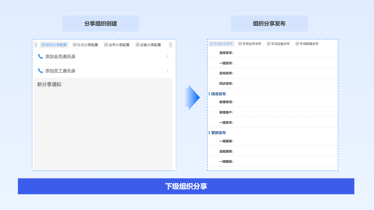Click grid icon on 组织分享配置 tab
Image resolution: width=374 pixels, height=210 pixels.
43,45
